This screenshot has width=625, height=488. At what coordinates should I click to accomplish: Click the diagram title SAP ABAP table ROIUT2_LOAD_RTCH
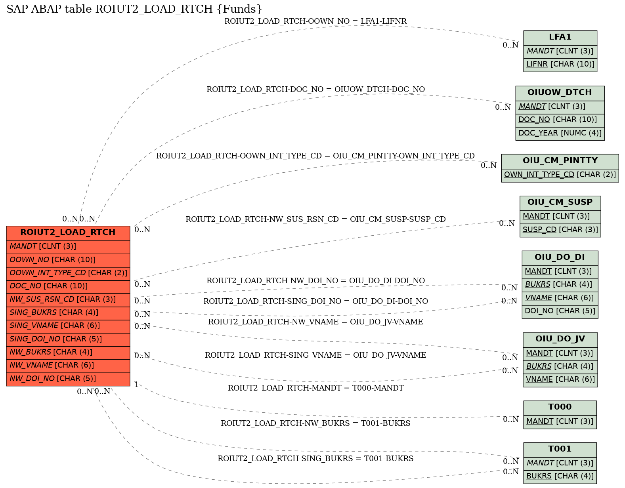134,9
